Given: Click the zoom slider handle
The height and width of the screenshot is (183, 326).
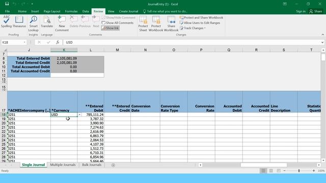Looking at the screenshot, I should (x=299, y=171).
